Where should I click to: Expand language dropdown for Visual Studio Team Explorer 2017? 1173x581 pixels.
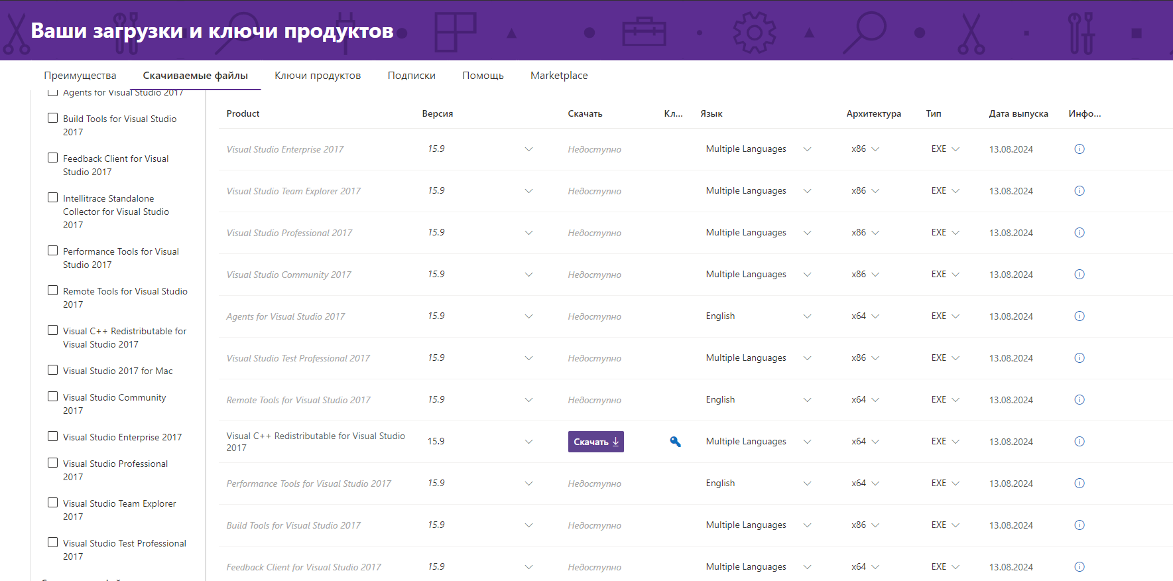click(807, 191)
